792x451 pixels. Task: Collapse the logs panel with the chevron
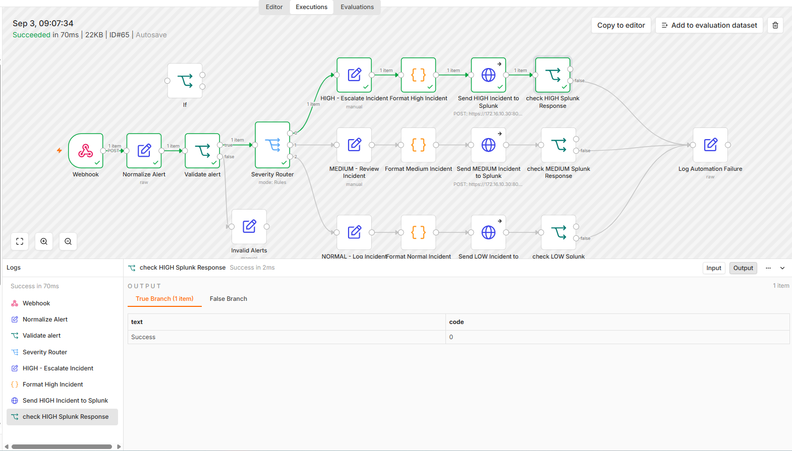pos(782,268)
